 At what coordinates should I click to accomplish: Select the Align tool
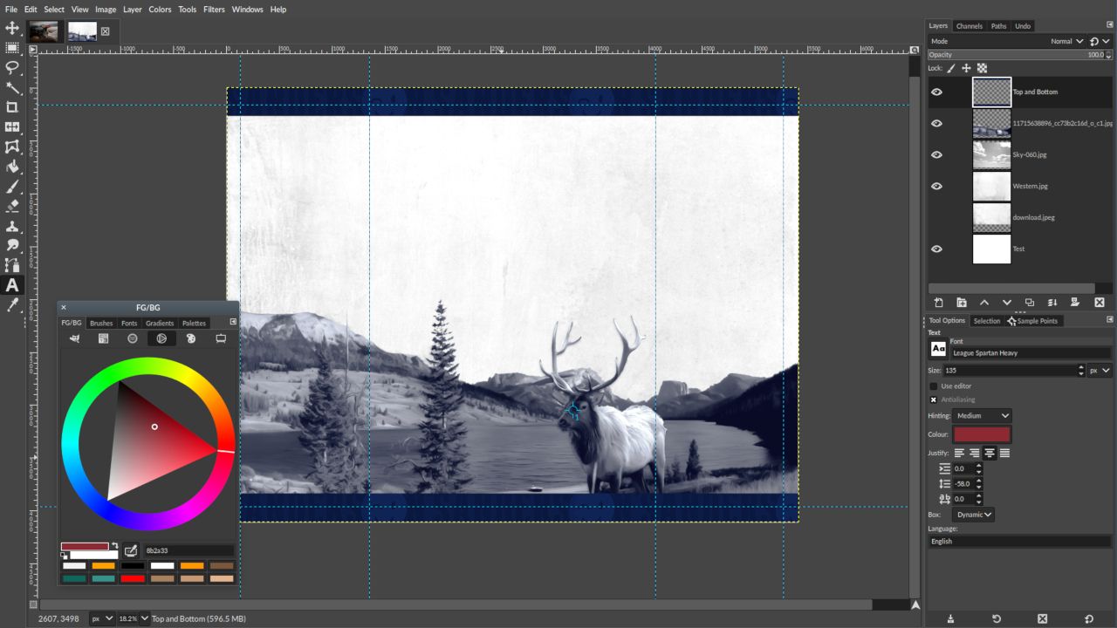pos(12,127)
